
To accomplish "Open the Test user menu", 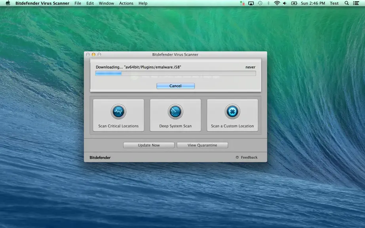I will 334,3.
